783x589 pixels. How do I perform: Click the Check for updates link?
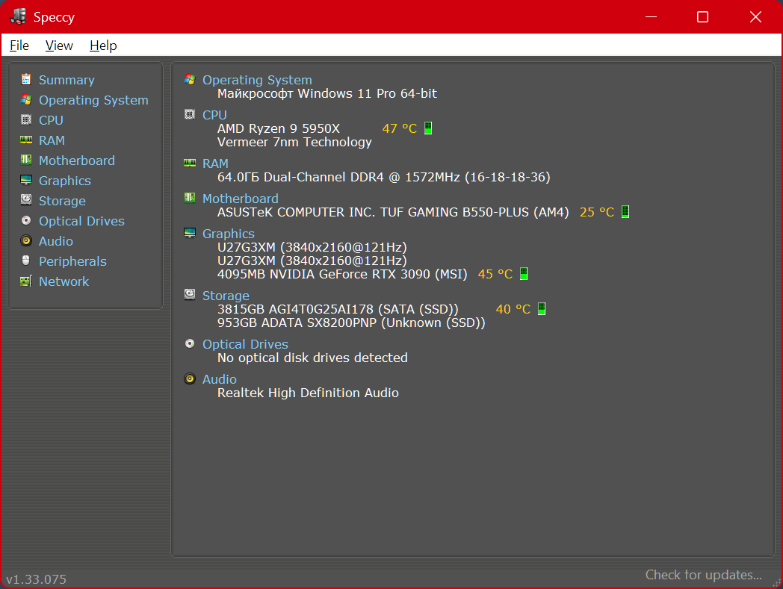pos(704,575)
